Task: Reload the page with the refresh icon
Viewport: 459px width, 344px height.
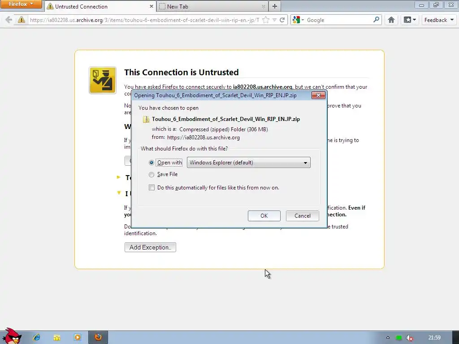Action: tap(282, 20)
